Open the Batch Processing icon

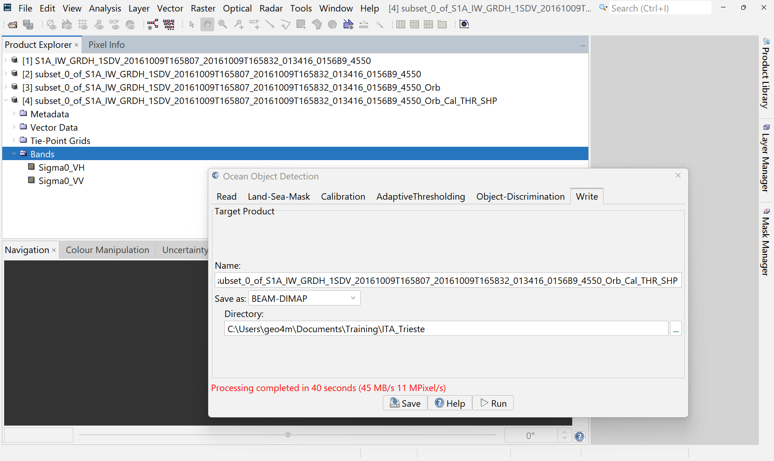coord(169,25)
